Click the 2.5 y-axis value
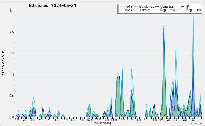The width and height of the screenshot is (205, 126). pos(12,32)
